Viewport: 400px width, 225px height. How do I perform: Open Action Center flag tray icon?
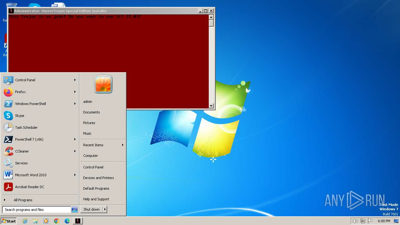click(x=370, y=221)
